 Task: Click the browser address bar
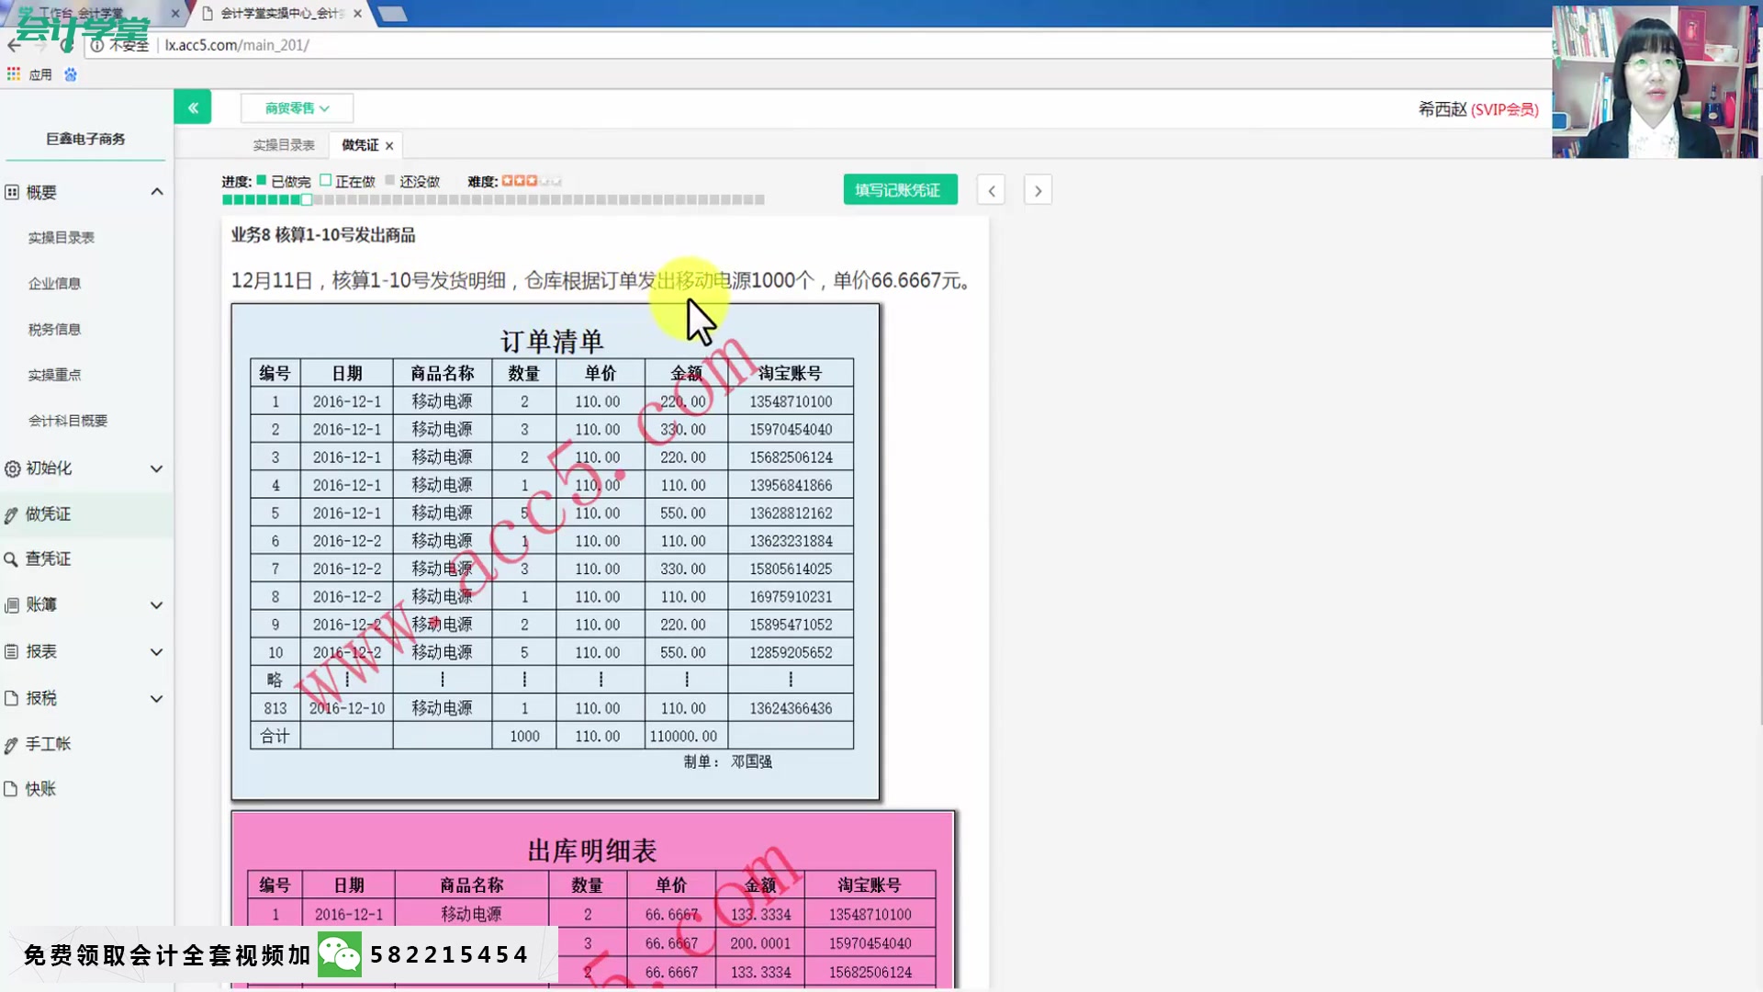(x=367, y=45)
